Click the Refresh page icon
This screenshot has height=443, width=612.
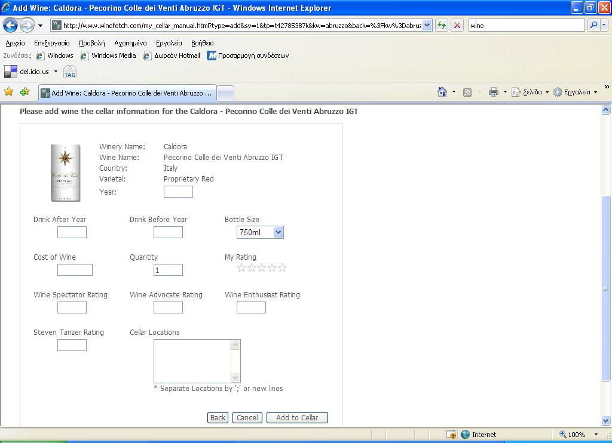pos(442,25)
